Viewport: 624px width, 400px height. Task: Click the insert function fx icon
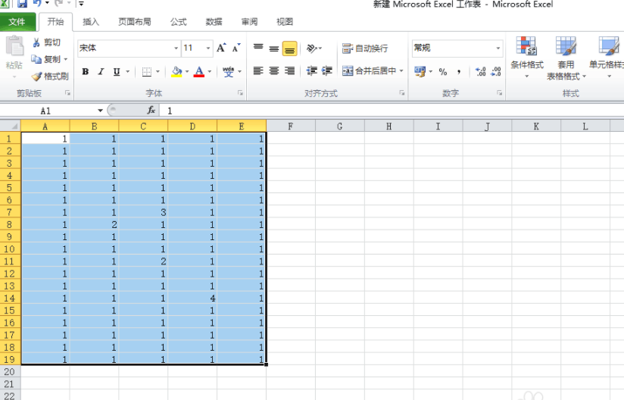151,110
